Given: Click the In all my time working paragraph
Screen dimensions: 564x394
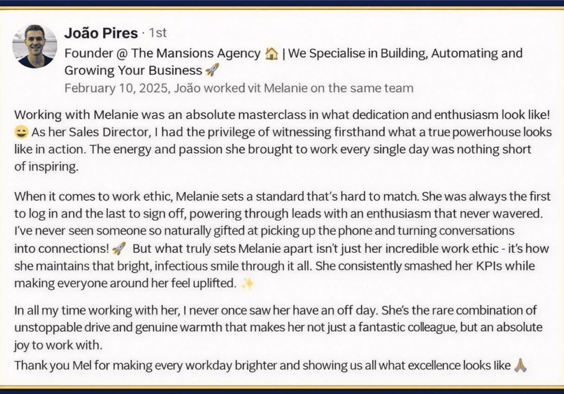Looking at the screenshot, I should tap(279, 327).
